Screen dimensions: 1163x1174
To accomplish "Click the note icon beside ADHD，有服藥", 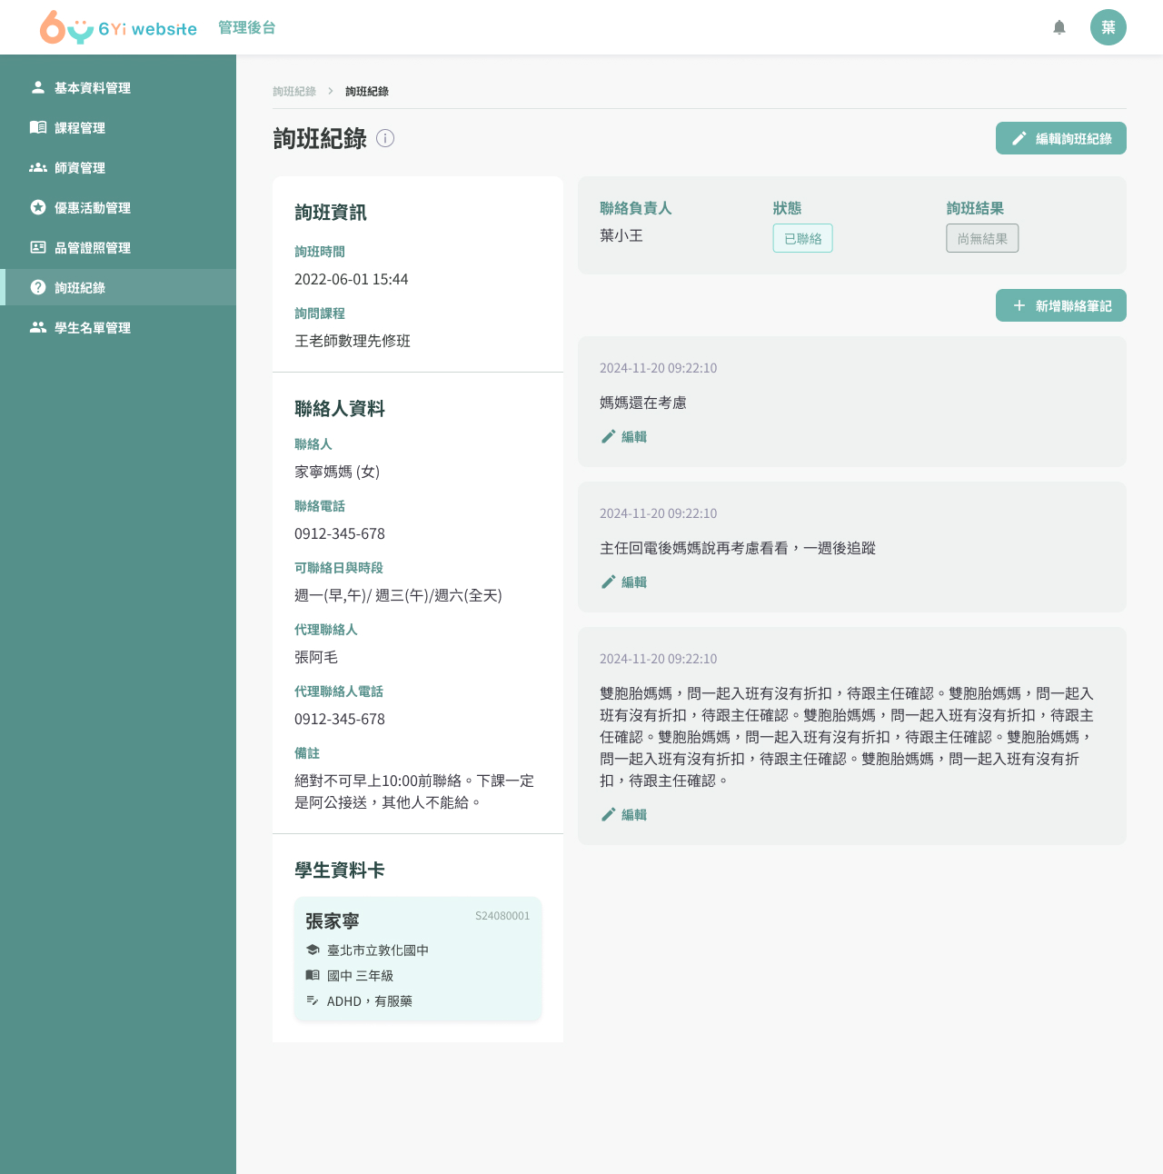I will [313, 1000].
